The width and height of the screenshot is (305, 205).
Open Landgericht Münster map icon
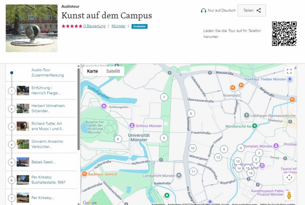179,176
